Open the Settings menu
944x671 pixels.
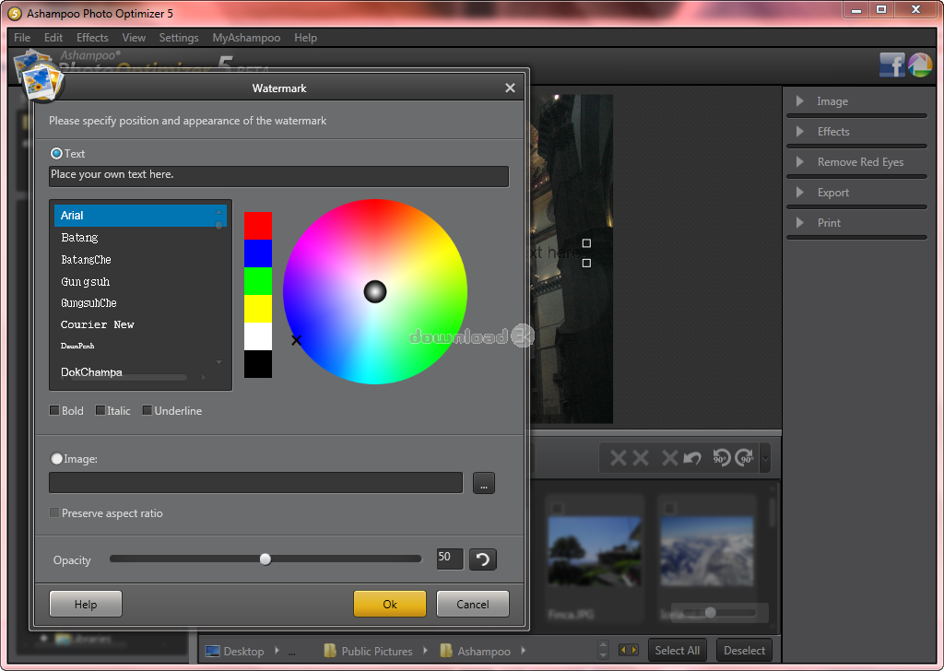(x=179, y=37)
